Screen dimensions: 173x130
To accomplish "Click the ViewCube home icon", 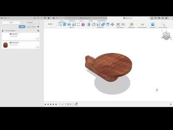I will [x=162, y=31].
